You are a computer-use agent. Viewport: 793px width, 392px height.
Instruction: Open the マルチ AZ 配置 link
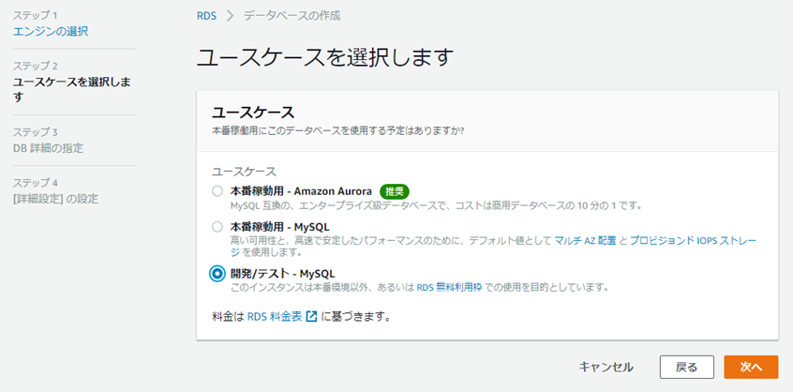[585, 240]
